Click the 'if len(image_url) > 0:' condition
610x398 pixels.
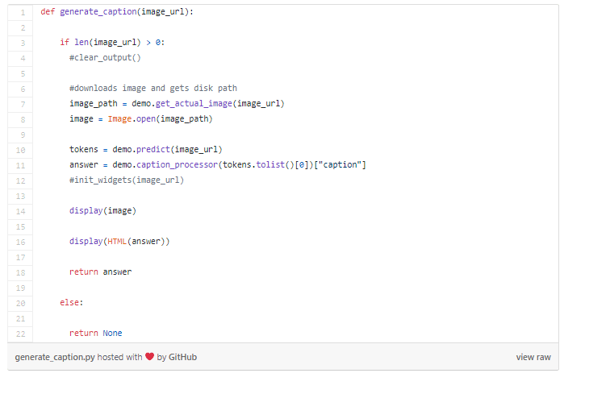[112, 43]
